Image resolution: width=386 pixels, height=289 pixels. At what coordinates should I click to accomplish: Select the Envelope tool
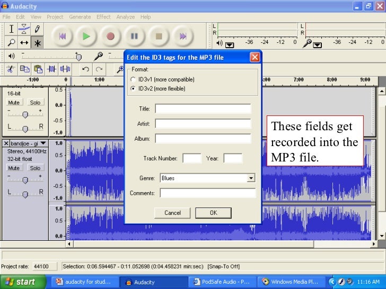24,29
